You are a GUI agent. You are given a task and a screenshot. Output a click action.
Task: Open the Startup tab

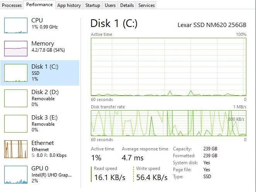(93, 5)
